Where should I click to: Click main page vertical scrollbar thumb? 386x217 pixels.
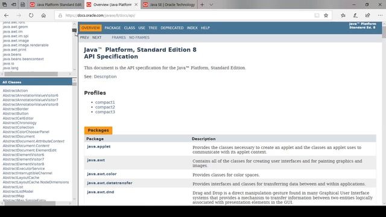coord(384,32)
